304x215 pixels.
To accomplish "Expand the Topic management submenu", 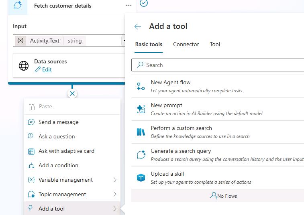I will 115,194.
